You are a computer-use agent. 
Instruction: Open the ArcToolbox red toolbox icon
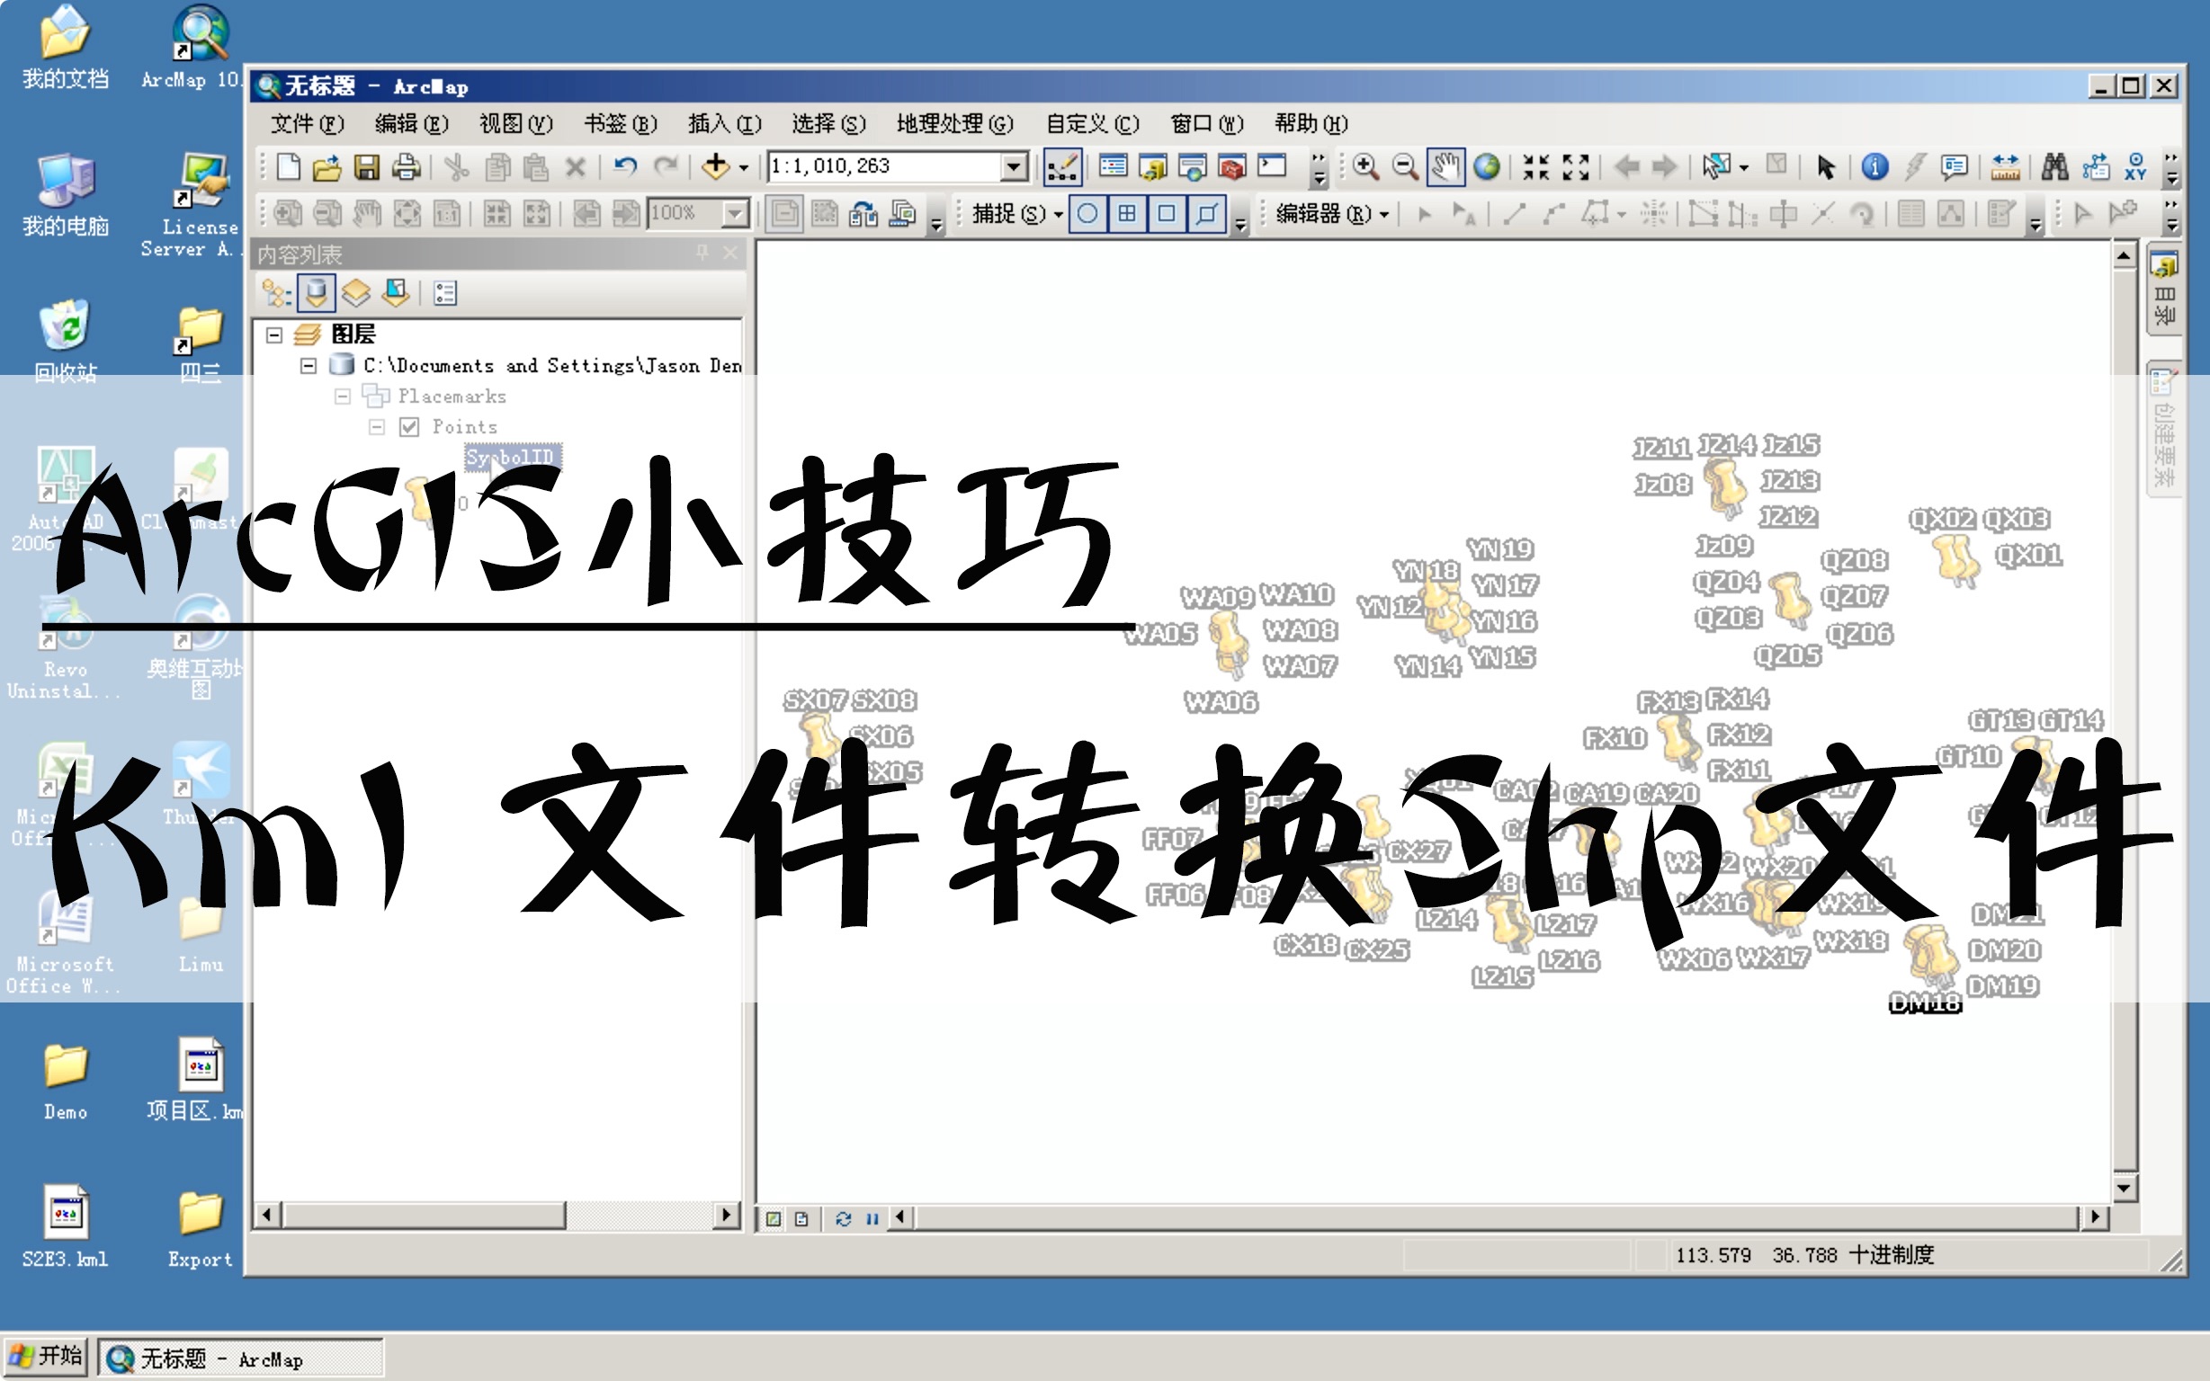click(x=1231, y=166)
